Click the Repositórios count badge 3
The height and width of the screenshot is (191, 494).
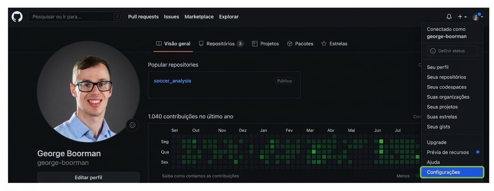pyautogui.click(x=240, y=44)
